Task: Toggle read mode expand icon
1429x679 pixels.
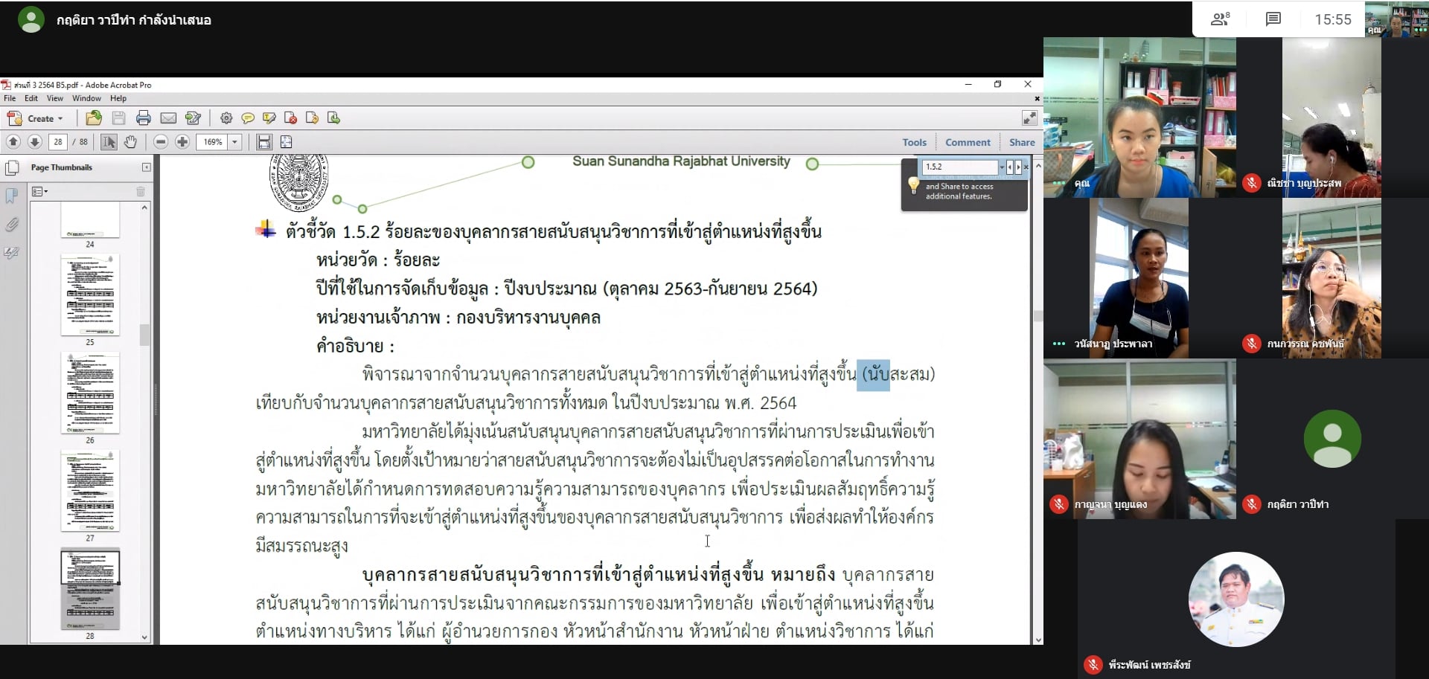Action: pyautogui.click(x=1029, y=118)
